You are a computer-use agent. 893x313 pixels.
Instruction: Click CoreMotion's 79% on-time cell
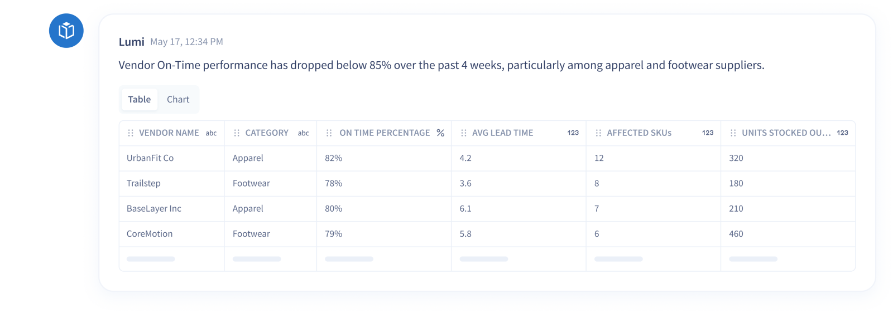pyautogui.click(x=384, y=234)
